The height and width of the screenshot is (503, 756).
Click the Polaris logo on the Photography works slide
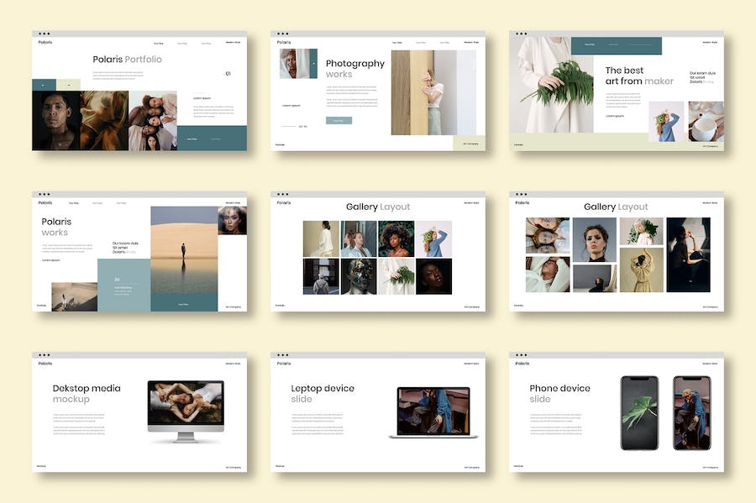[x=284, y=42]
